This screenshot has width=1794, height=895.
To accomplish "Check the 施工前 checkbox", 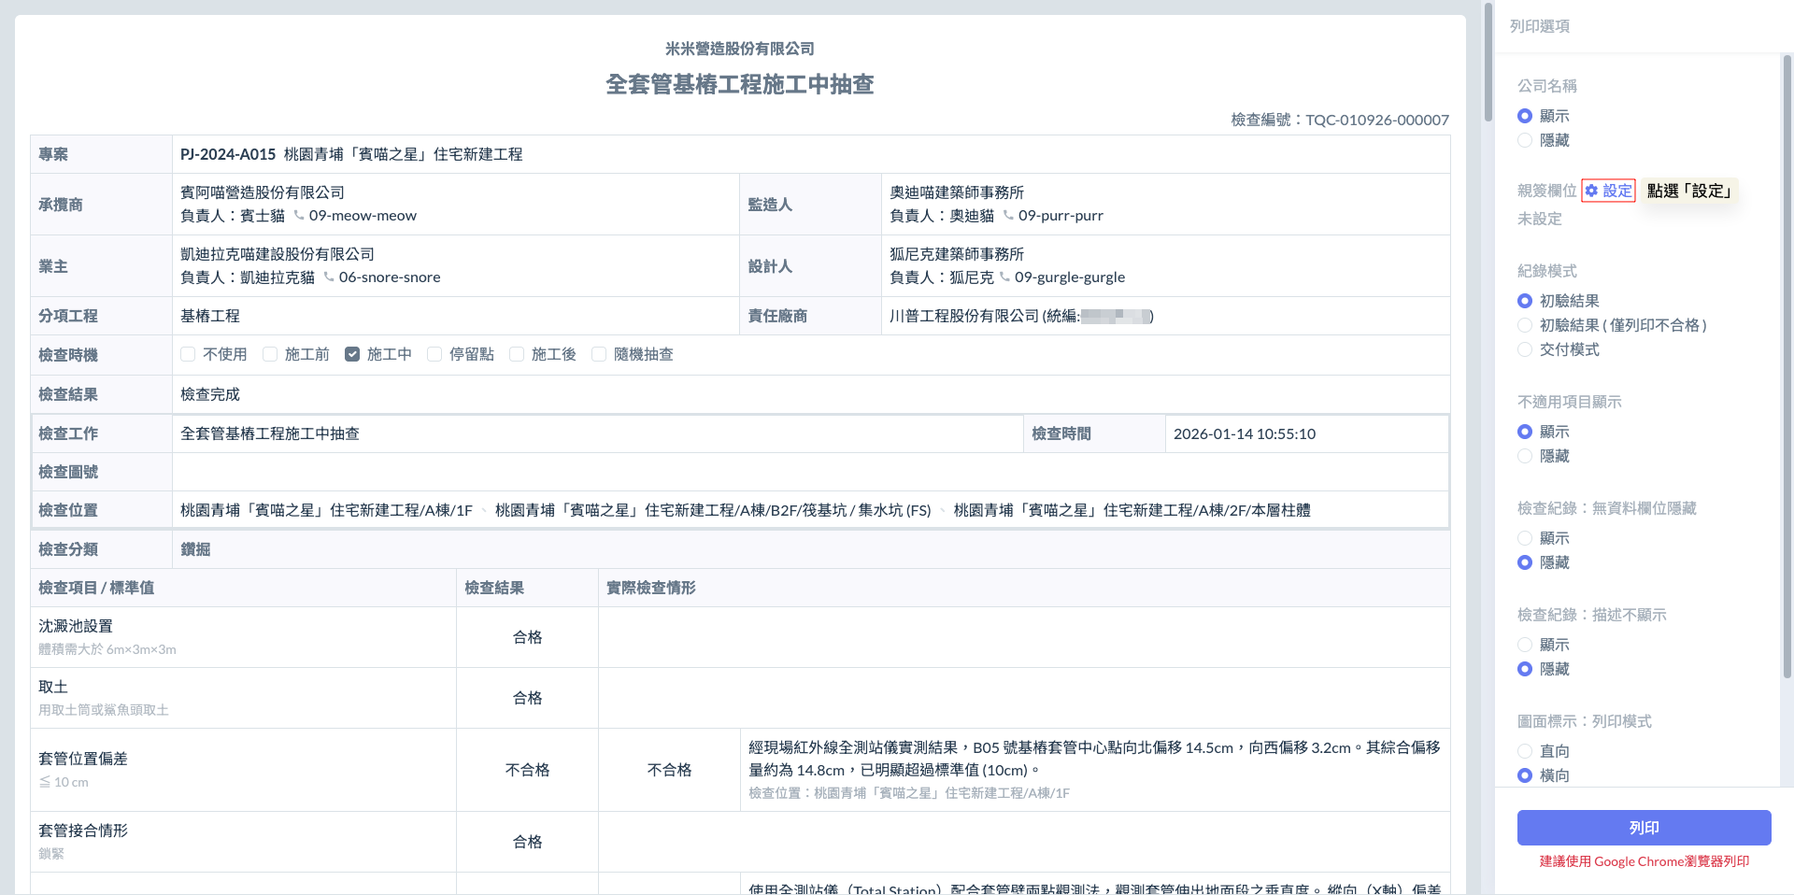I will 270,354.
